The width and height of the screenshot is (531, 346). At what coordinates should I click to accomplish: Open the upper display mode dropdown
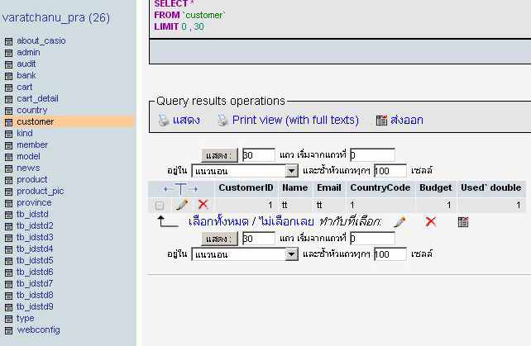[245, 171]
